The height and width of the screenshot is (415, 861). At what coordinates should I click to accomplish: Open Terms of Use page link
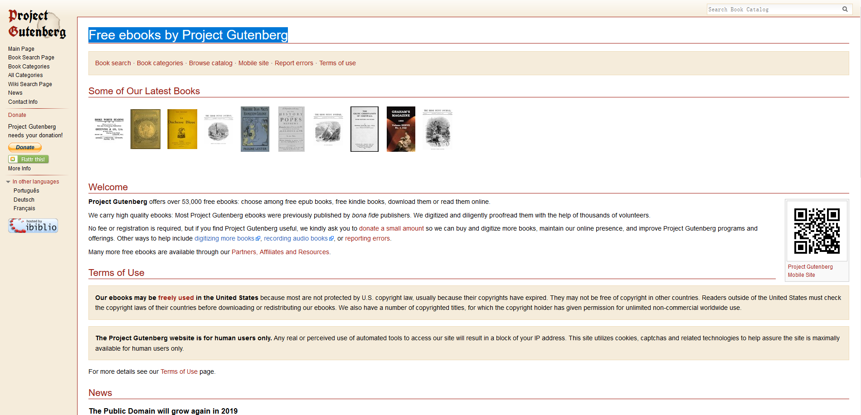179,372
